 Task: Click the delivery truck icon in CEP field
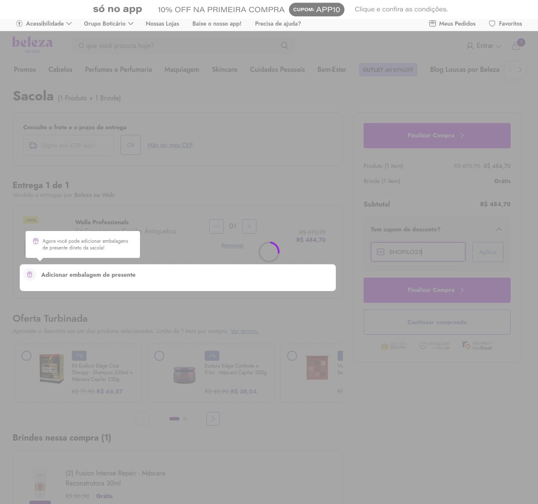click(x=33, y=145)
